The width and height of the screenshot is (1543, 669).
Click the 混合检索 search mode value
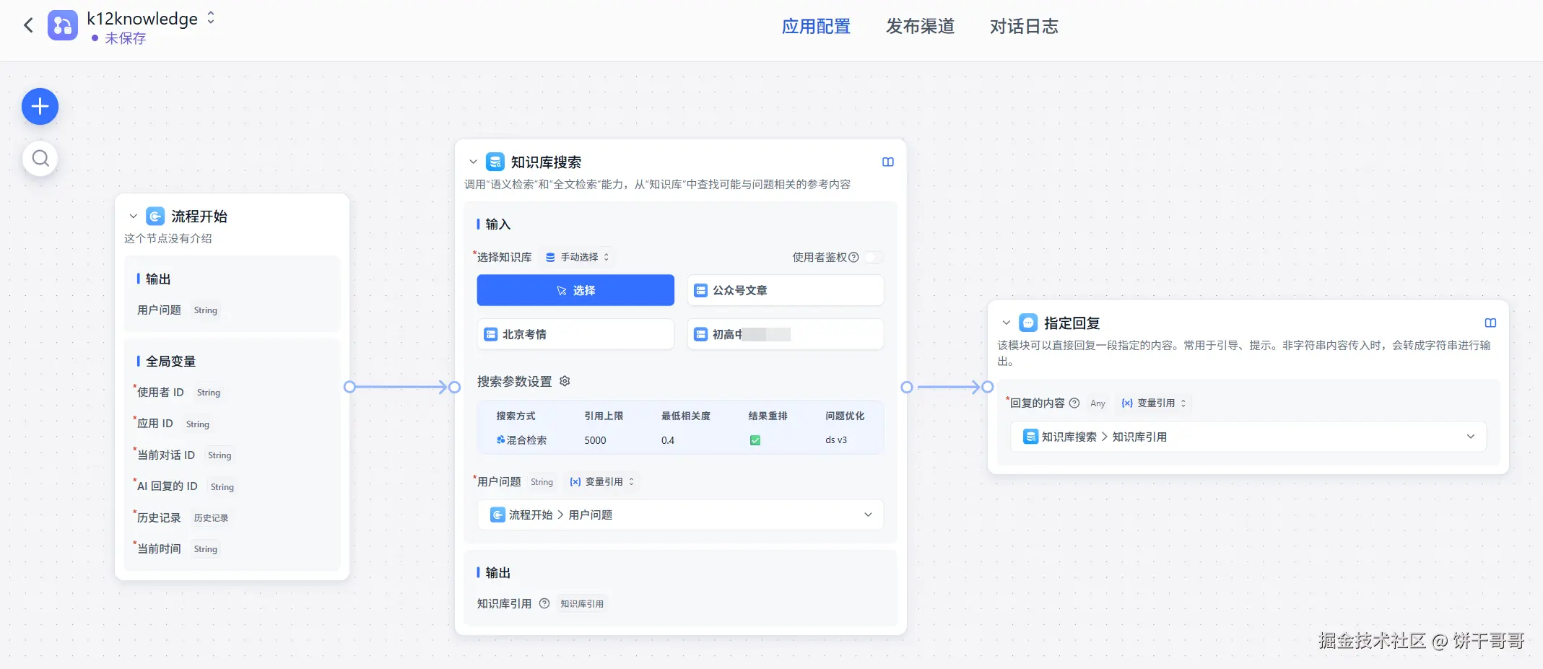point(521,440)
